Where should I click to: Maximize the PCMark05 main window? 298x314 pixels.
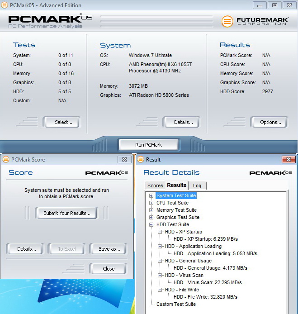pos(274,5)
